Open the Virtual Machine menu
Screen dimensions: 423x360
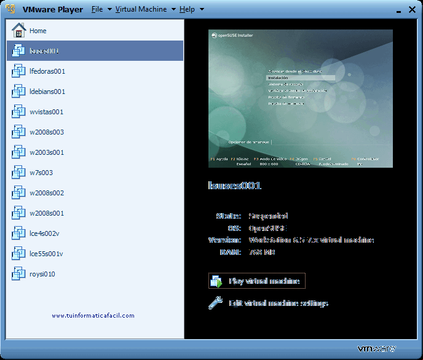(141, 9)
